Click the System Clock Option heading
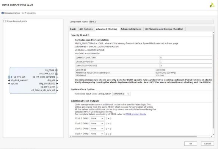Image resolution: width=218 pixels, height=149 pixels. 83,89
